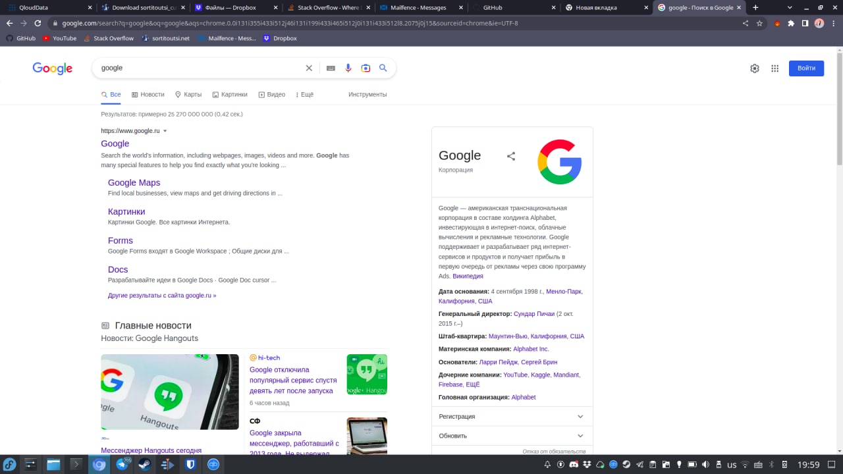Switch to the Картинки search tab
Image resolution: width=843 pixels, height=474 pixels.
pyautogui.click(x=230, y=95)
